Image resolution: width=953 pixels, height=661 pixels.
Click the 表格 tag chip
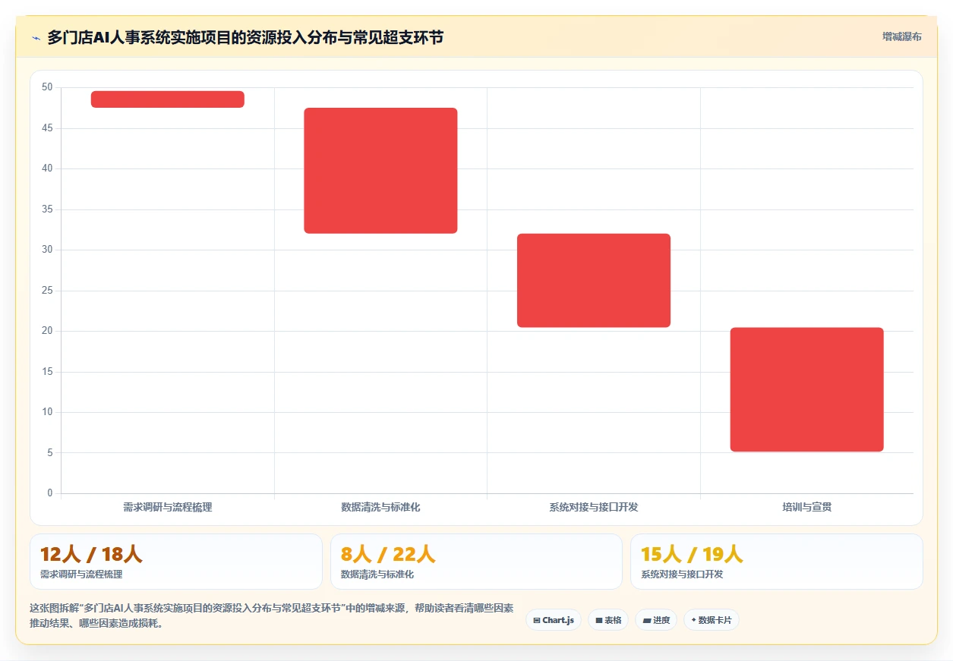pyautogui.click(x=608, y=620)
